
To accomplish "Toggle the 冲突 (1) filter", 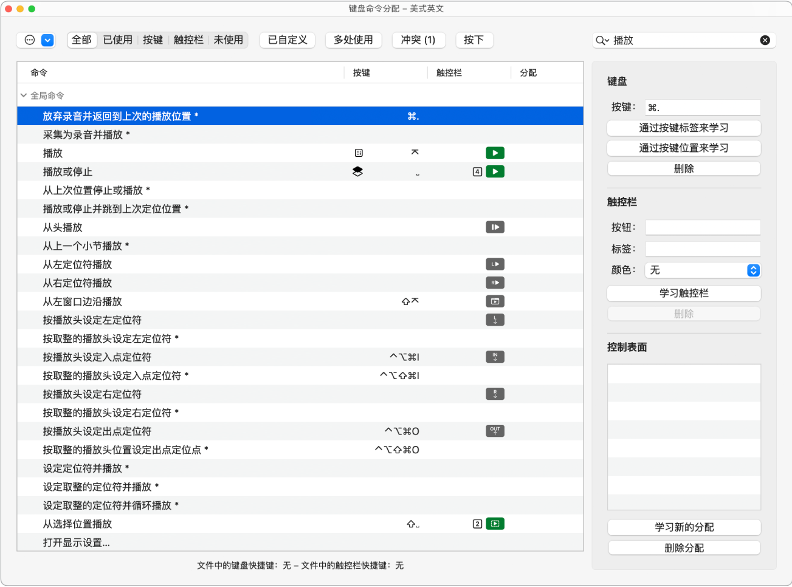I will pyautogui.click(x=418, y=40).
